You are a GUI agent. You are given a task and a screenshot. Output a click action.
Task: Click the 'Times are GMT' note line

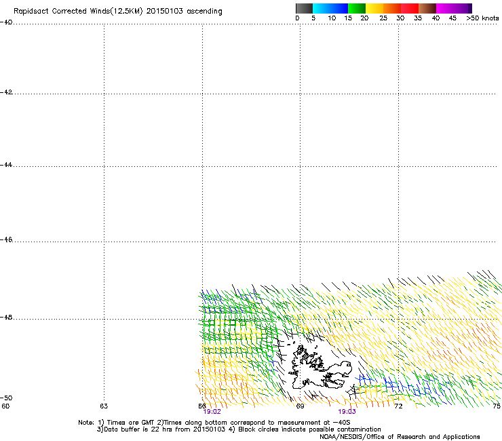[x=214, y=423]
